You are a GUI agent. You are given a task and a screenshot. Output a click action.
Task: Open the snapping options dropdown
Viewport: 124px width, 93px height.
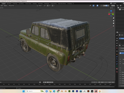[x=50, y=6]
